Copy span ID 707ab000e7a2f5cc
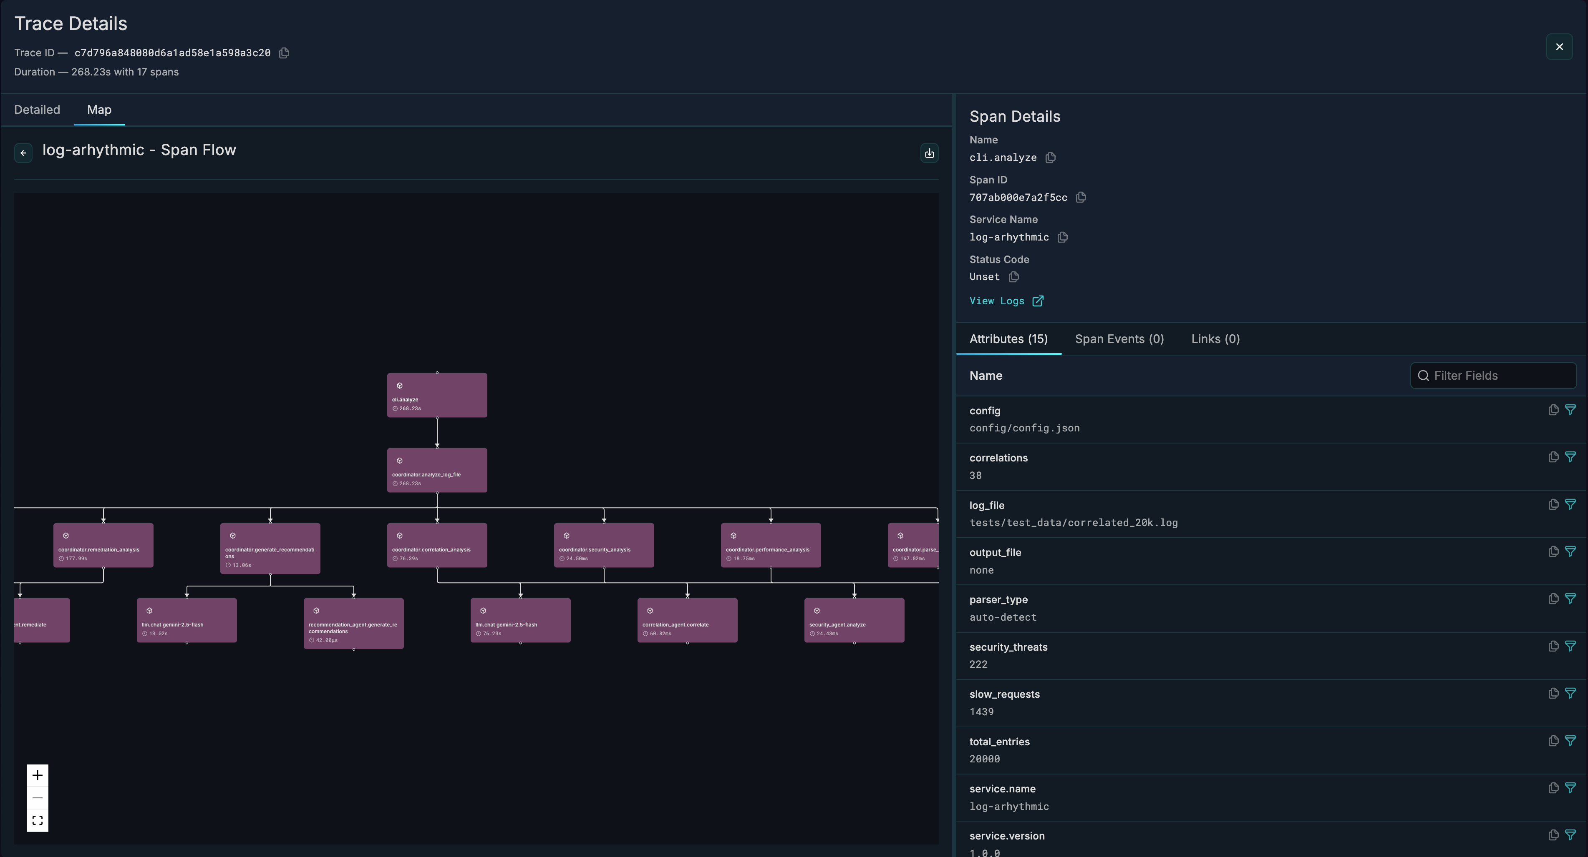This screenshot has width=1588, height=857. pos(1081,197)
